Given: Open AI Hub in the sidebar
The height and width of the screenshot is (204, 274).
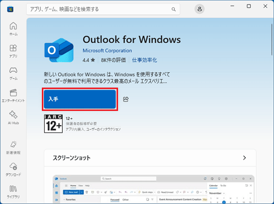Looking at the screenshot, I should pyautogui.click(x=13, y=118).
